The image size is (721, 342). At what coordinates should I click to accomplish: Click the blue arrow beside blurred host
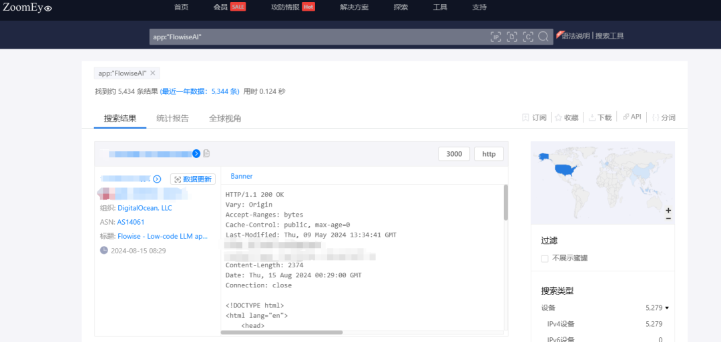click(196, 153)
